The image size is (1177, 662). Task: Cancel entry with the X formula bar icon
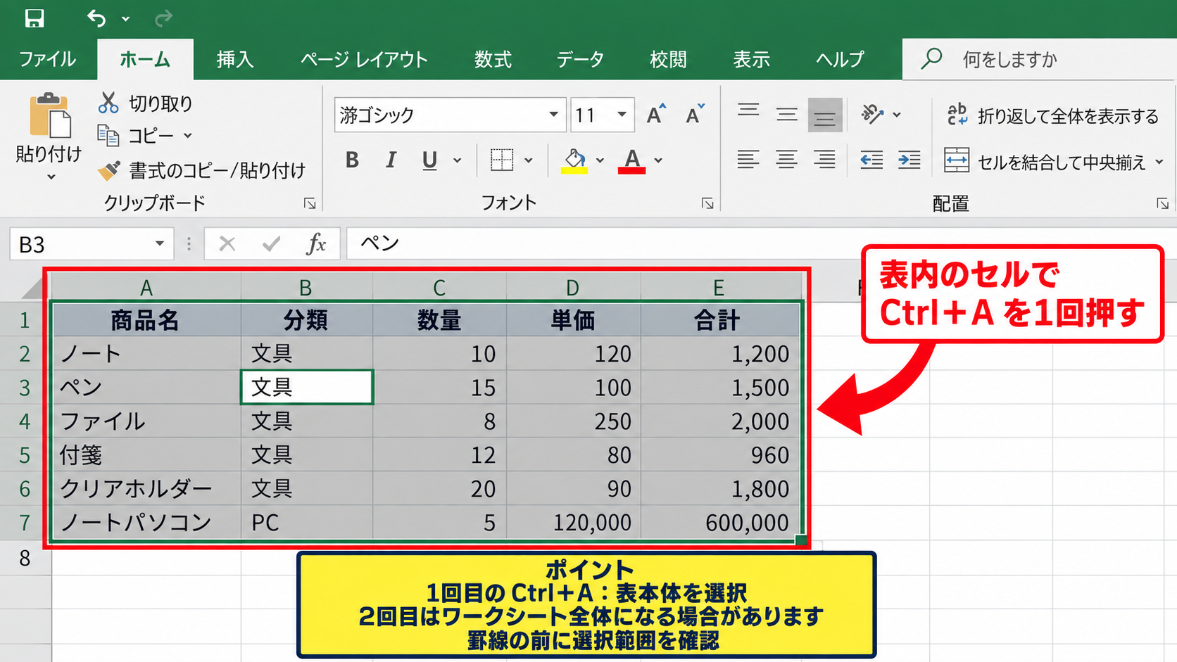tap(227, 244)
